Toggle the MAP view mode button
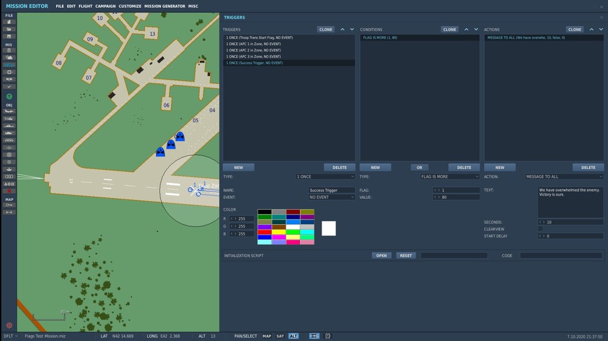The height and width of the screenshot is (341, 608). pos(267,336)
